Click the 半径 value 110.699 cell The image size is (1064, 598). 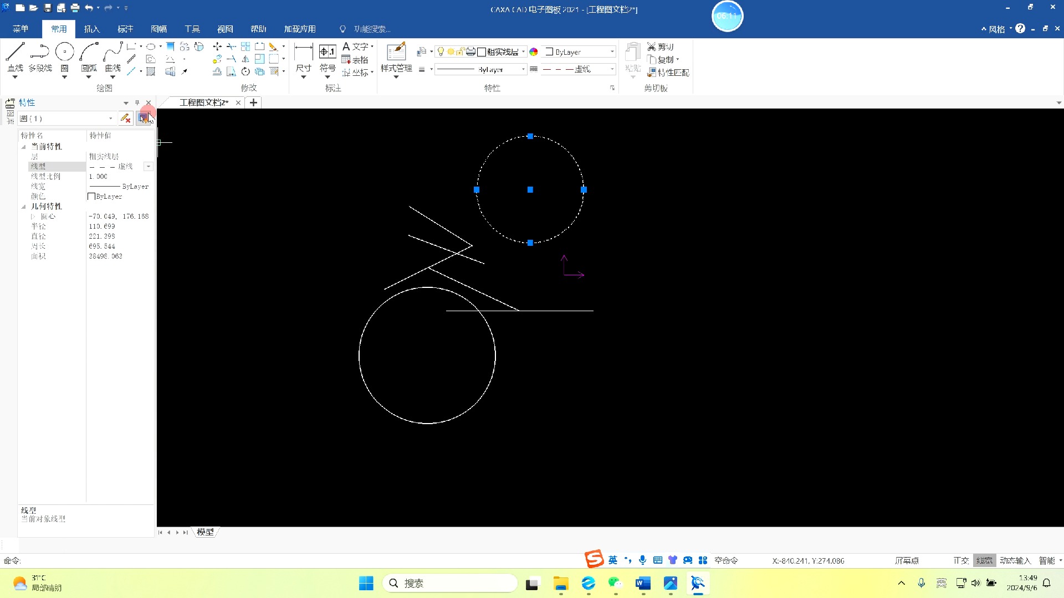pos(119,226)
